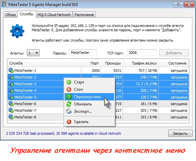Click the Закрыть button

[180, 133]
